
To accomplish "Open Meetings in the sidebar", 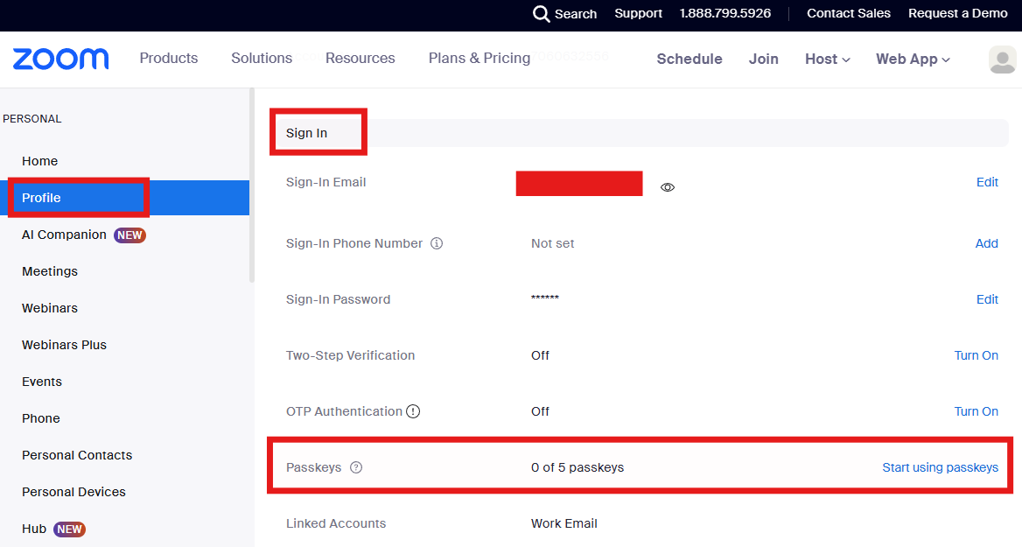I will [50, 271].
